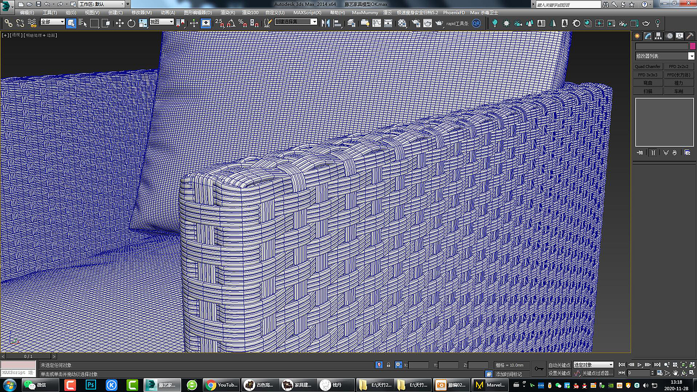Toggle Percent Snap
This screenshot has width=697, height=392.
(x=242, y=23)
